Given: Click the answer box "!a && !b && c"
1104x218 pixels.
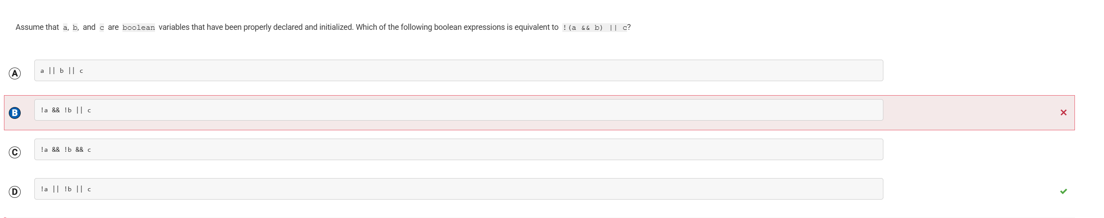Looking at the screenshot, I should pos(458,150).
